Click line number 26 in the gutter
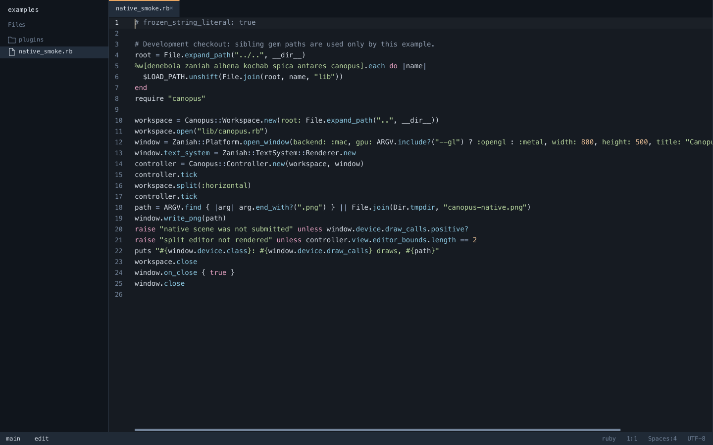 119,295
